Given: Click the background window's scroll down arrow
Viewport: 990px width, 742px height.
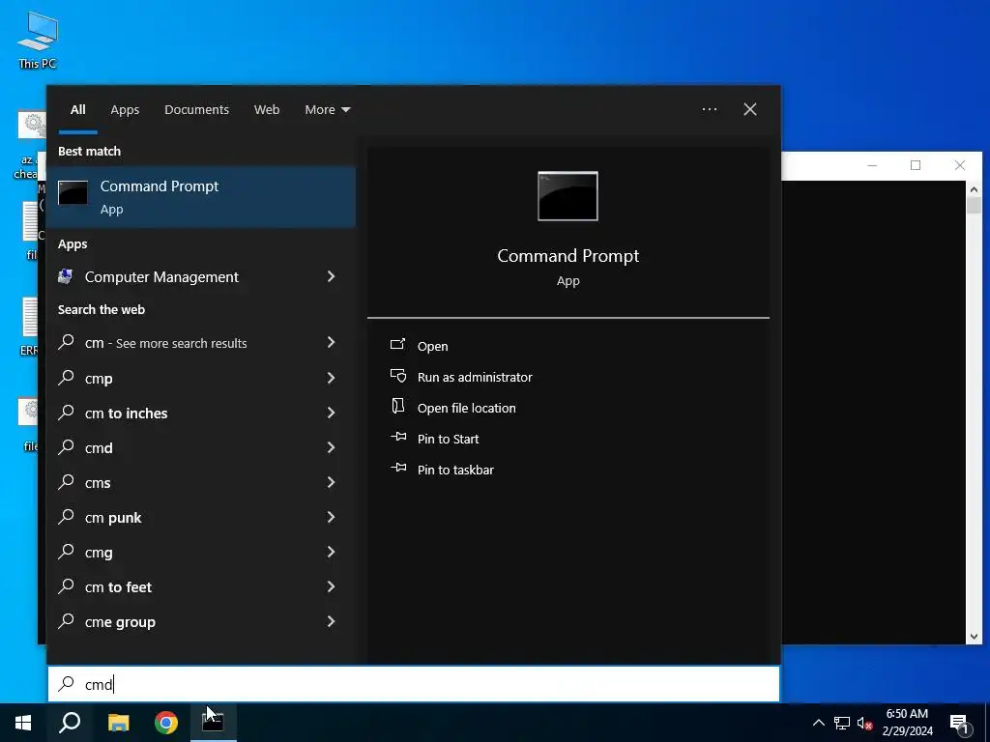Looking at the screenshot, I should pos(974,637).
